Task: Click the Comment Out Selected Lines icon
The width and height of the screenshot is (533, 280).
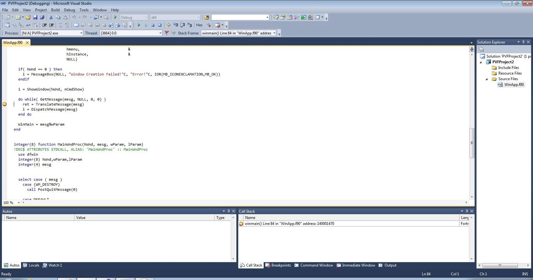Action: tap(60, 25)
